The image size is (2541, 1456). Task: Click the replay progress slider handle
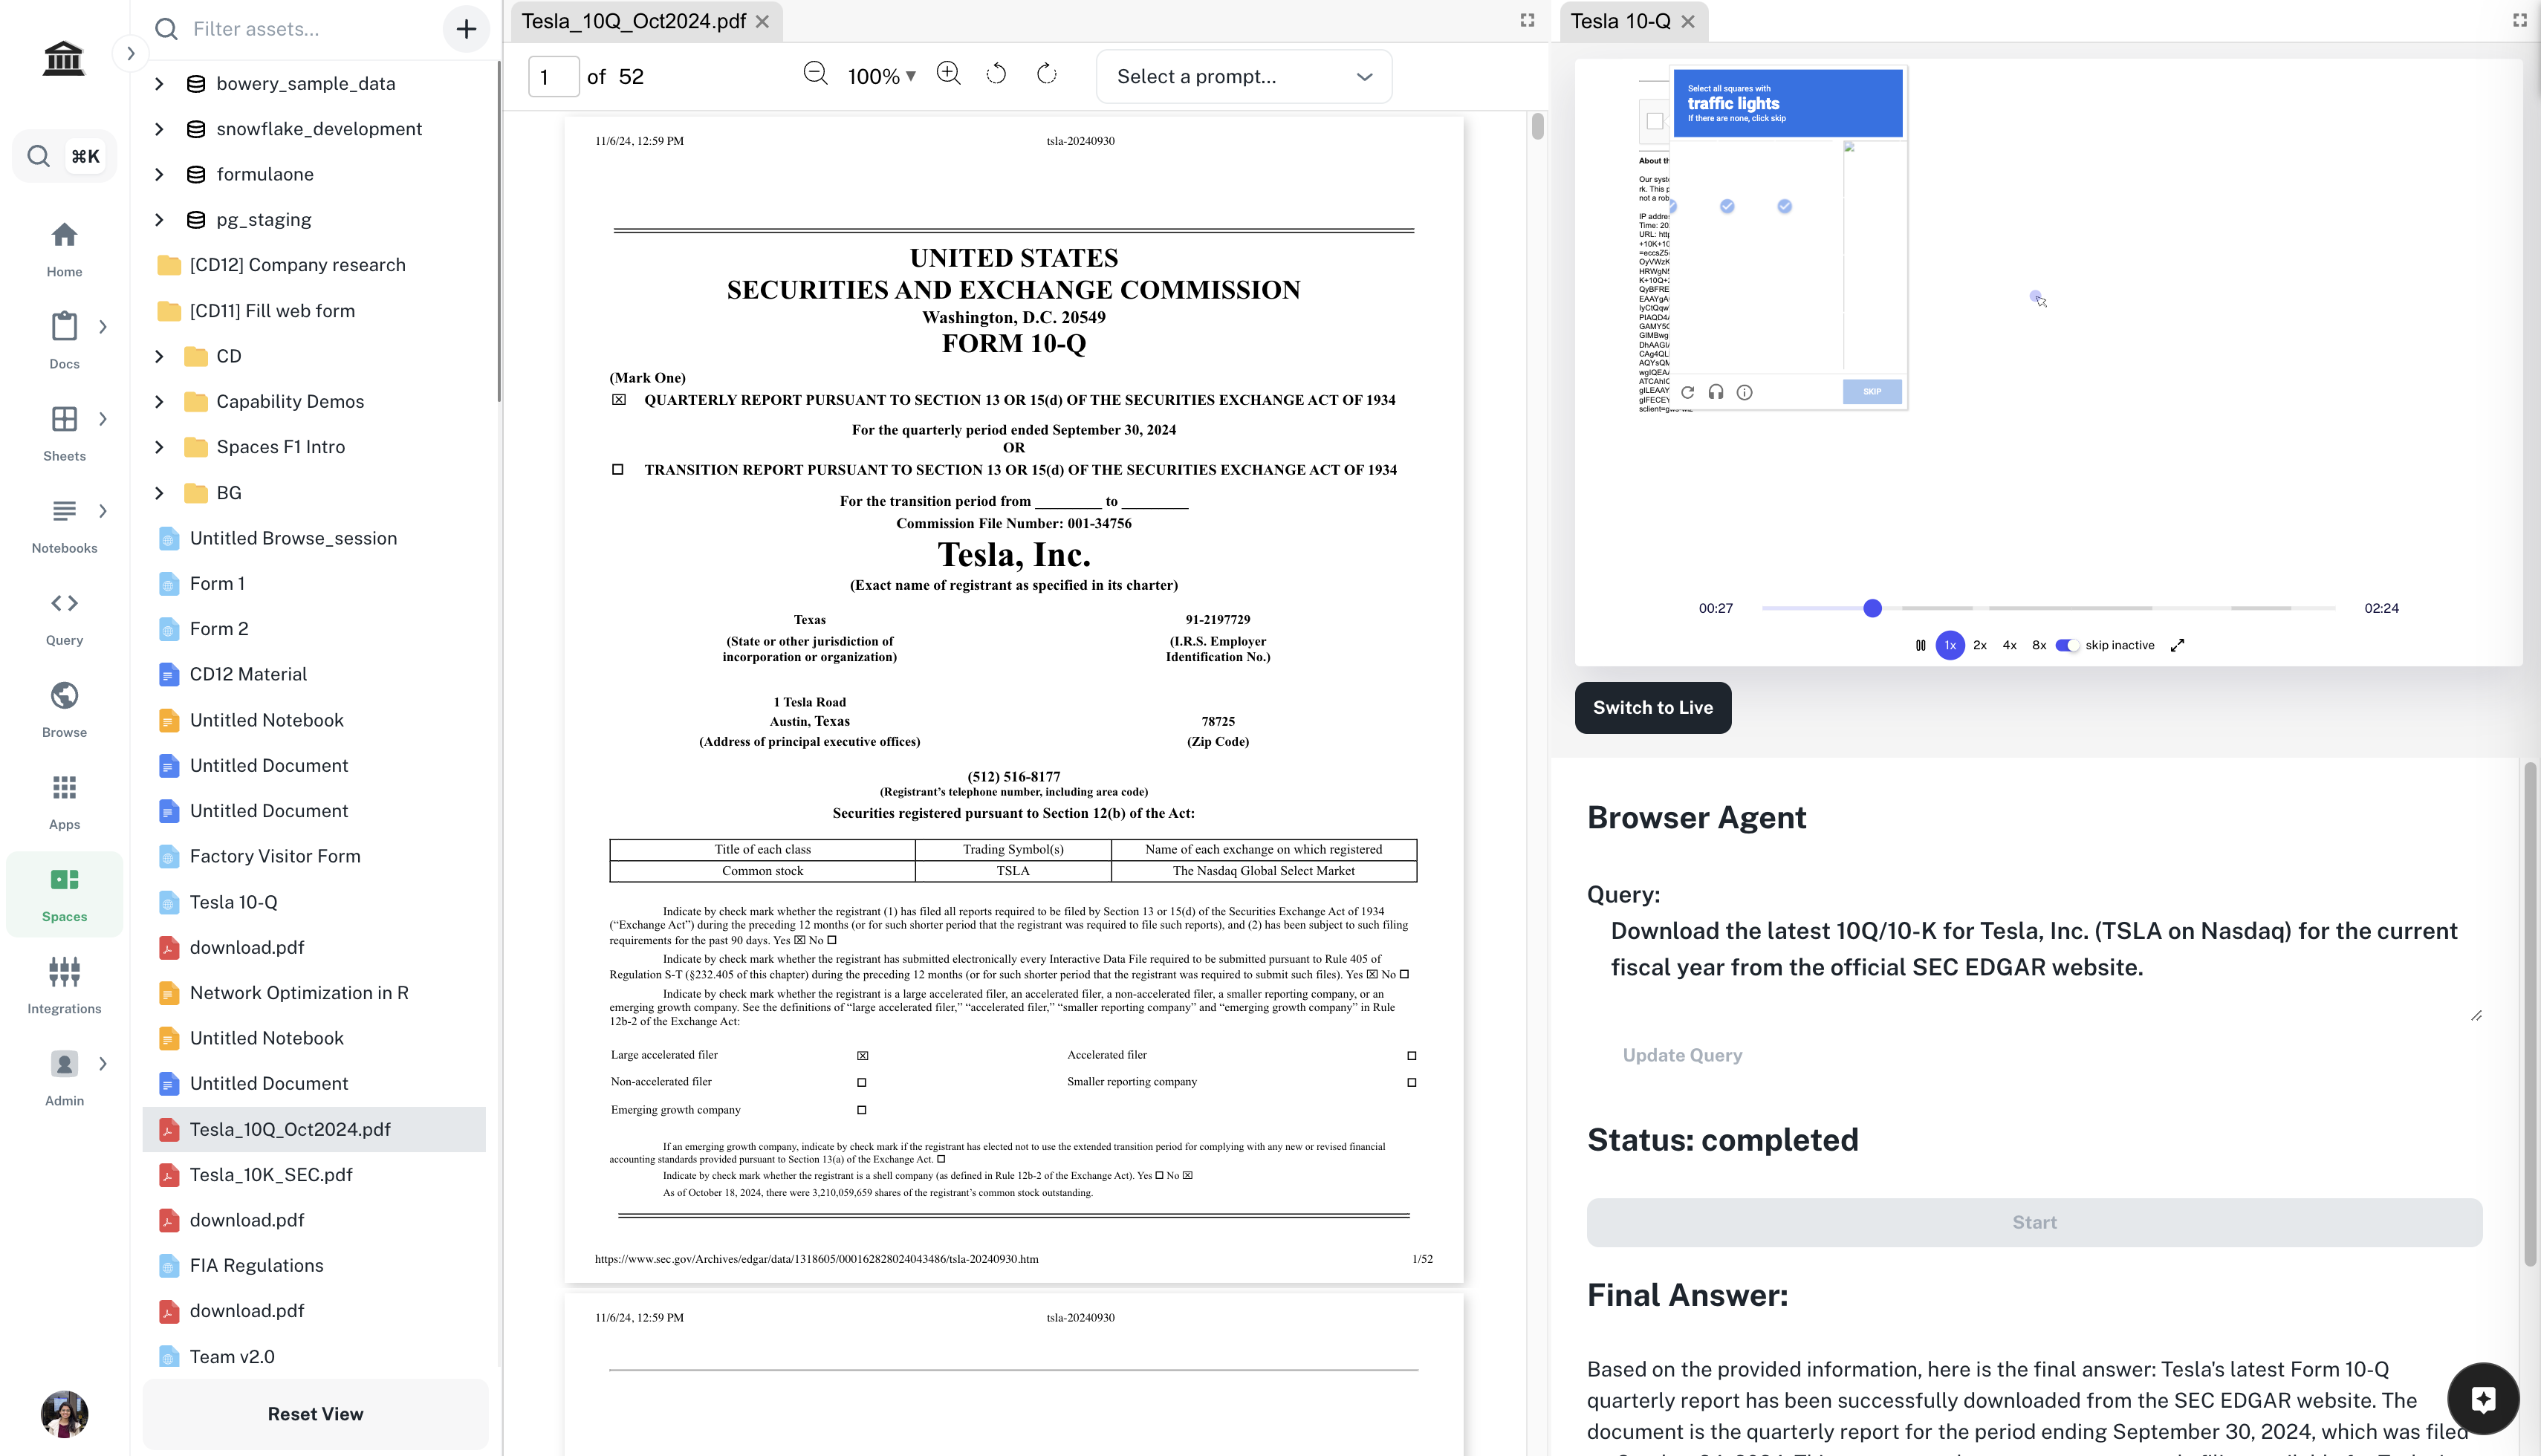point(1872,608)
